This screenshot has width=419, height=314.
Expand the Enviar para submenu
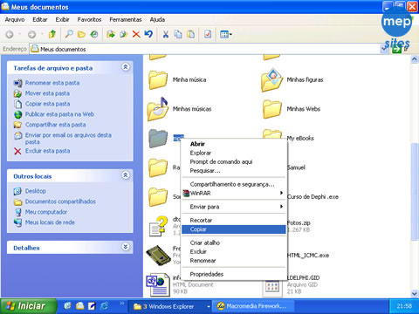point(234,207)
